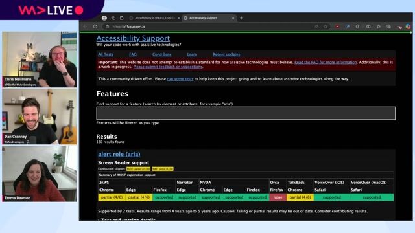Open the extensions icon next to blue extension
The width and height of the screenshot is (415, 233).
(357, 27)
